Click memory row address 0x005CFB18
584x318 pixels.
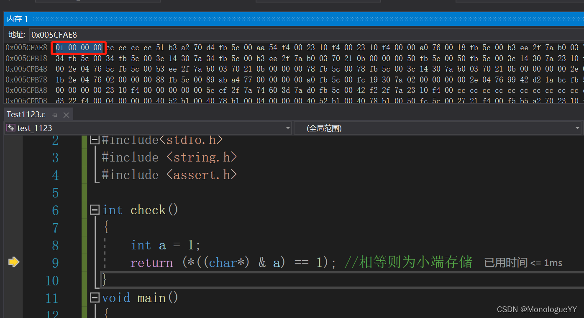[x=26, y=58]
